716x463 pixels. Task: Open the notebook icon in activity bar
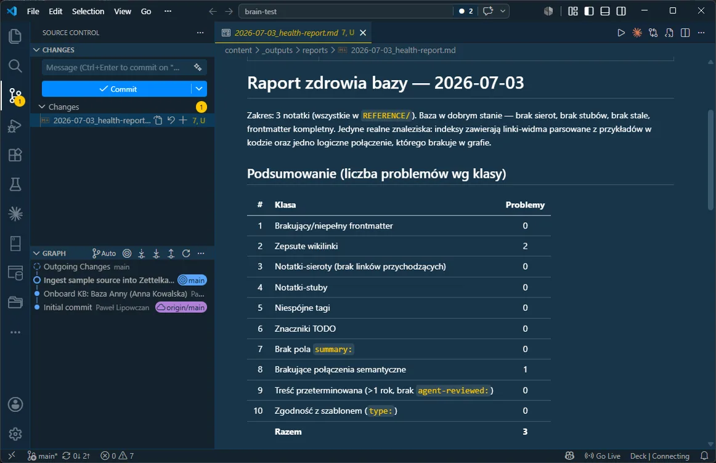tap(15, 244)
